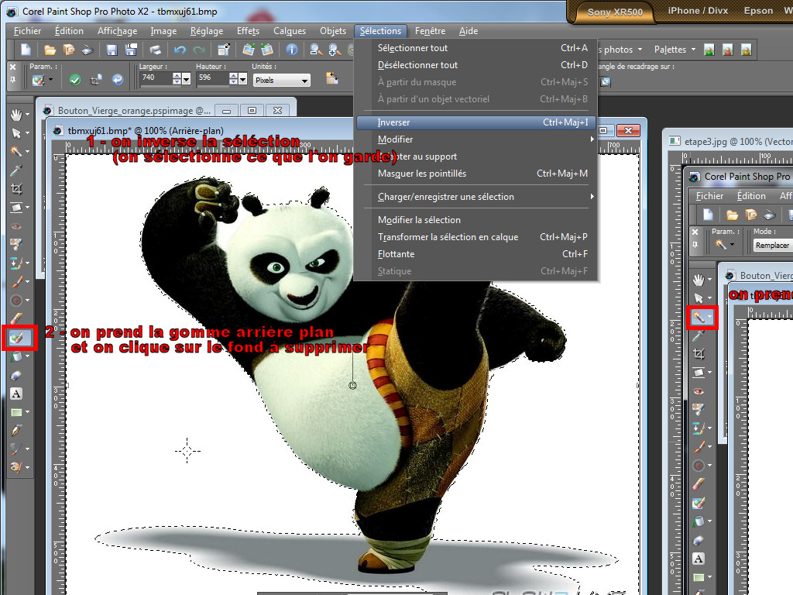
Task: Choose Inverser from the Sélections menu
Action: (475, 122)
